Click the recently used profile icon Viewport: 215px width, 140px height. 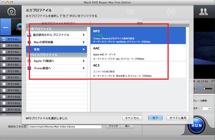29,35
